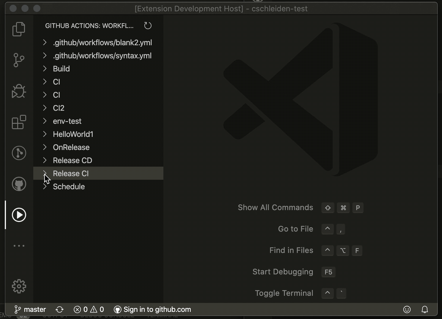Open the Extensions view

point(19,122)
